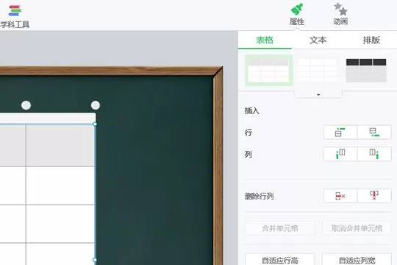397x265 pixels.
Task: Switch to the 排版 tab
Action: pos(371,40)
